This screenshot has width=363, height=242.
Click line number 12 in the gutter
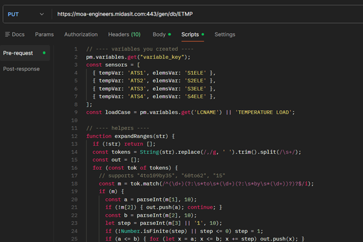coord(75,136)
